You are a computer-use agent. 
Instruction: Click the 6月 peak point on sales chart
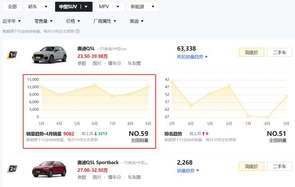95,85
